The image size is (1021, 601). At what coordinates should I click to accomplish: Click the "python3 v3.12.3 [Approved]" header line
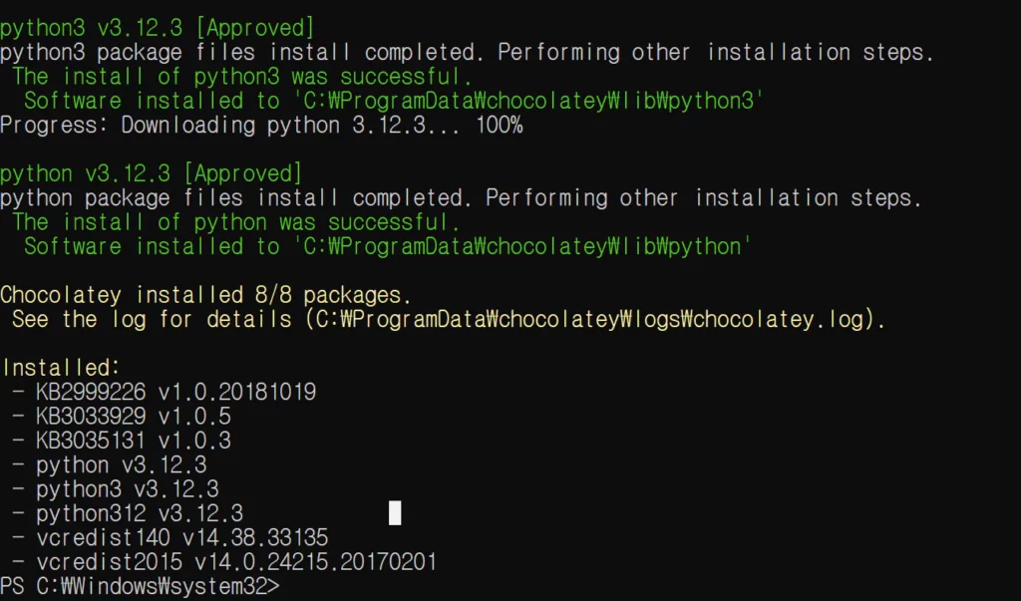tap(158, 27)
